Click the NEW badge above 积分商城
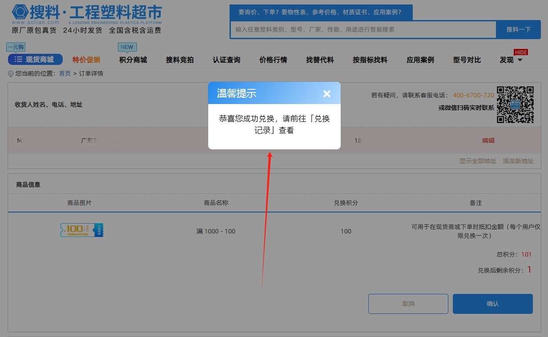The image size is (548, 337). 127,47
